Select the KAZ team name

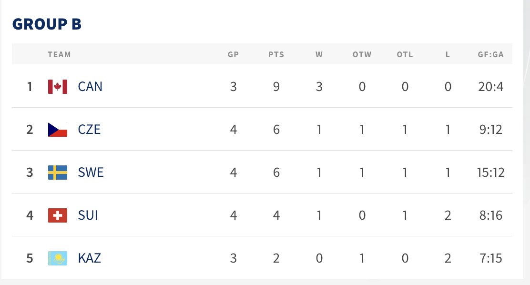click(x=89, y=258)
